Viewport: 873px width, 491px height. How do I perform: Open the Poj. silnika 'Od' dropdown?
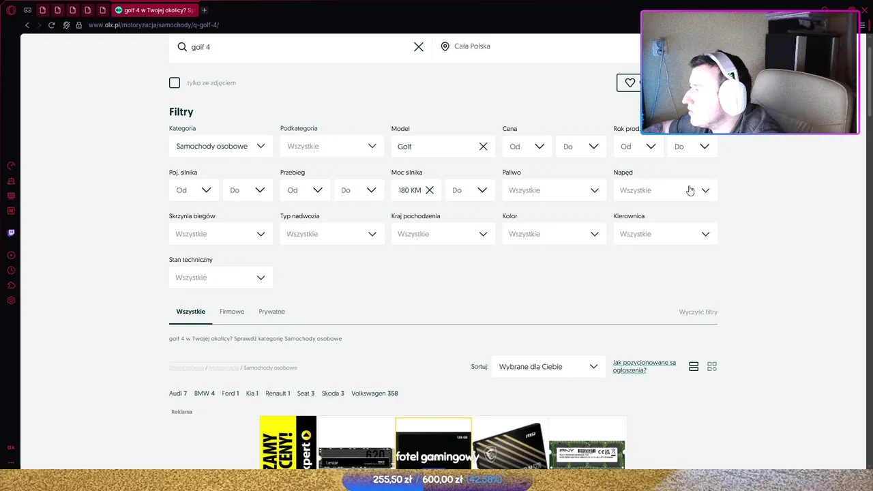194,190
